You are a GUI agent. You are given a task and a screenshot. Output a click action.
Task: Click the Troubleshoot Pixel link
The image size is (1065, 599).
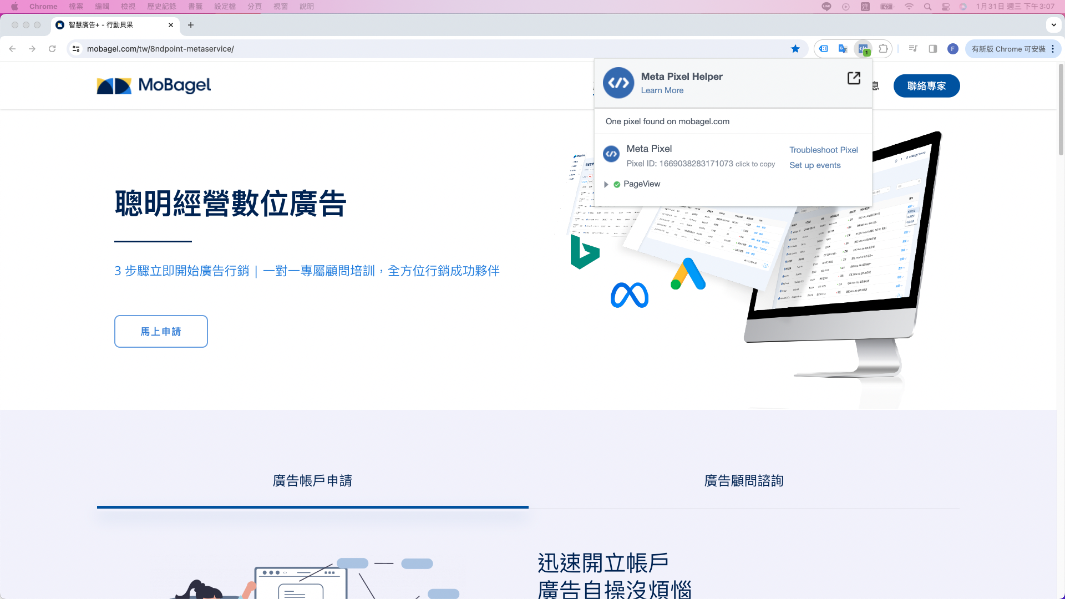click(824, 150)
